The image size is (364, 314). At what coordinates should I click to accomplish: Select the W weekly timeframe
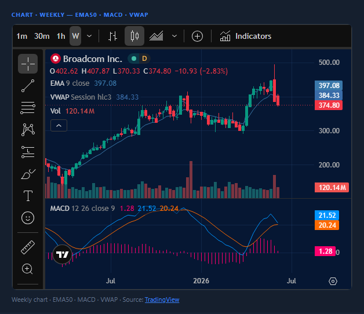(x=75, y=36)
